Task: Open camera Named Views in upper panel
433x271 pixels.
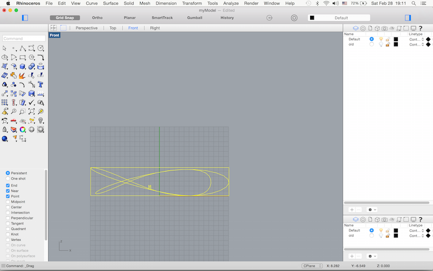Action: [x=384, y=28]
